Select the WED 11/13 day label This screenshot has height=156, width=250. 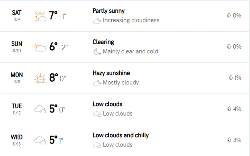click(x=16, y=140)
